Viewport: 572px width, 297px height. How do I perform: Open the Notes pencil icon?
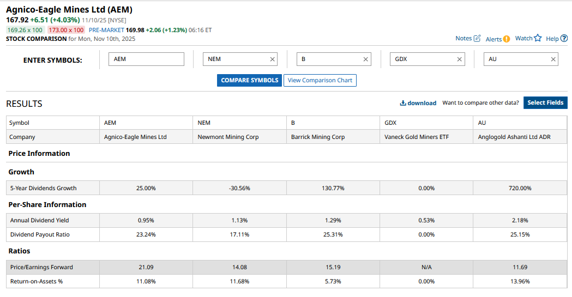477,39
